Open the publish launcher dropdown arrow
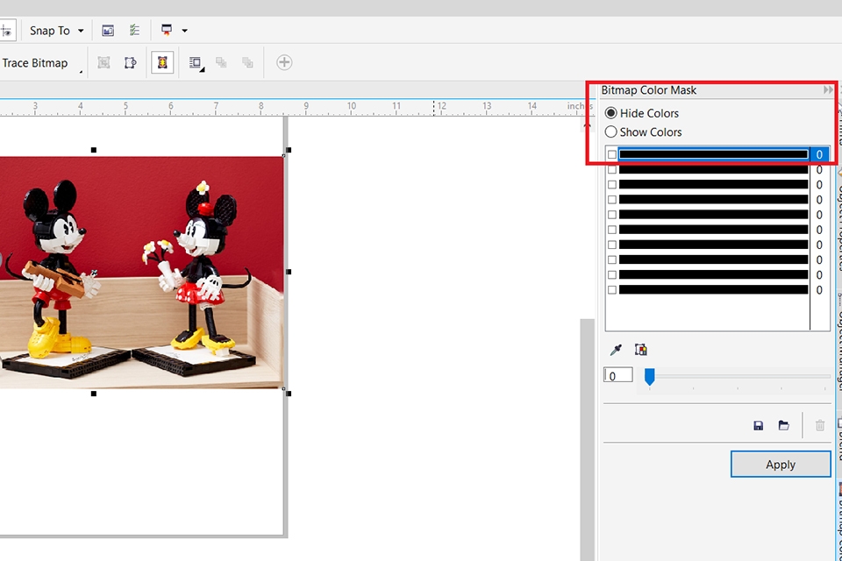The height and width of the screenshot is (561, 842). [184, 31]
